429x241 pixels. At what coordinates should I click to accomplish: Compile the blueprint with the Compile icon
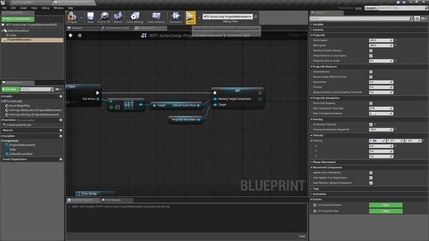(72, 17)
